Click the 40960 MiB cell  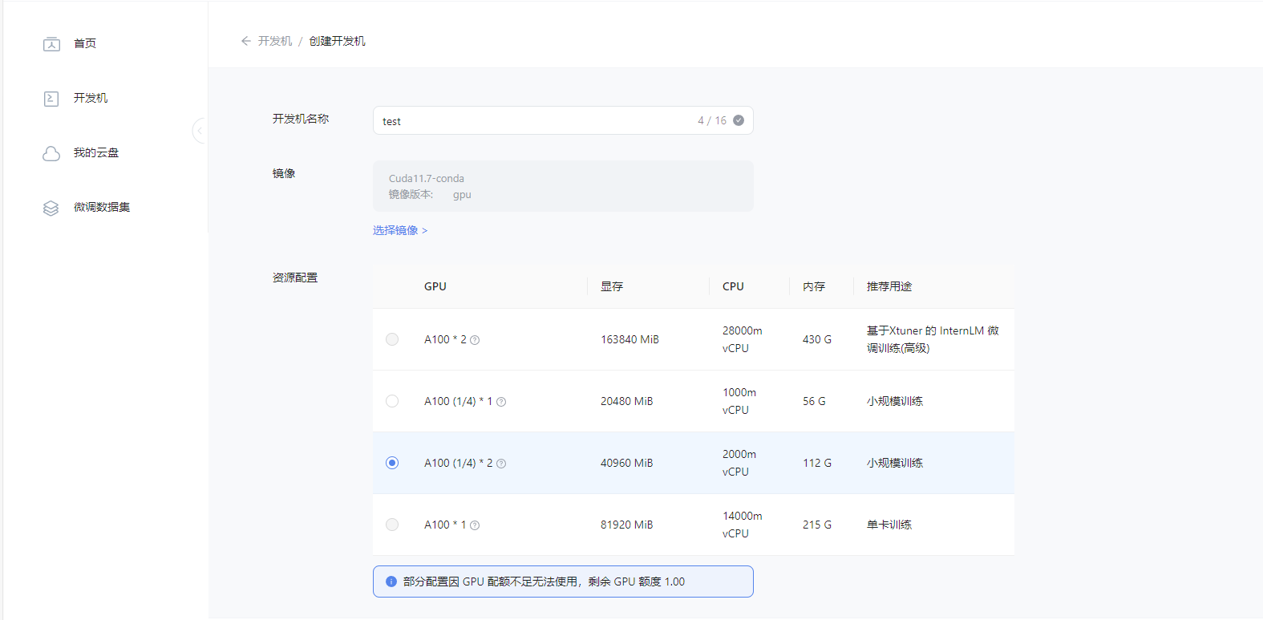click(x=626, y=463)
